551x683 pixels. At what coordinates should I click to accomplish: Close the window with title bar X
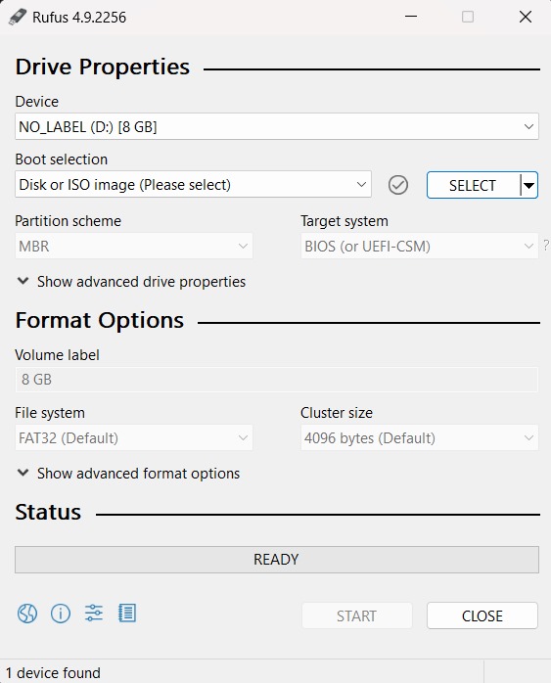(x=526, y=17)
